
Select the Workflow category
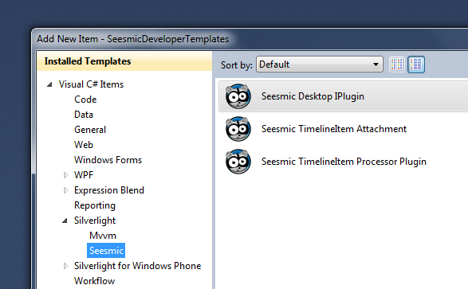[94, 281]
